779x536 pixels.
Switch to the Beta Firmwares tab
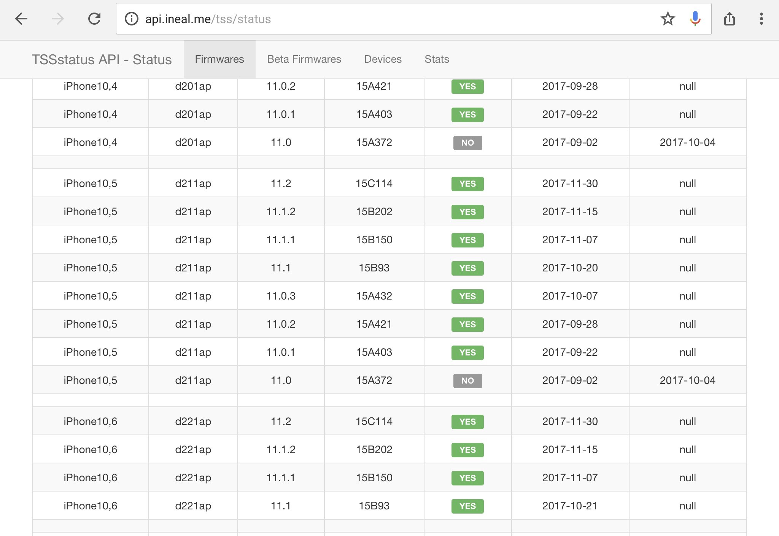pos(304,59)
